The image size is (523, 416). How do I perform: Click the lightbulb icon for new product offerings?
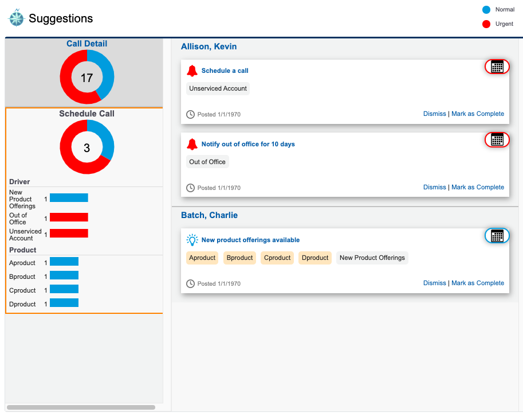coord(192,240)
